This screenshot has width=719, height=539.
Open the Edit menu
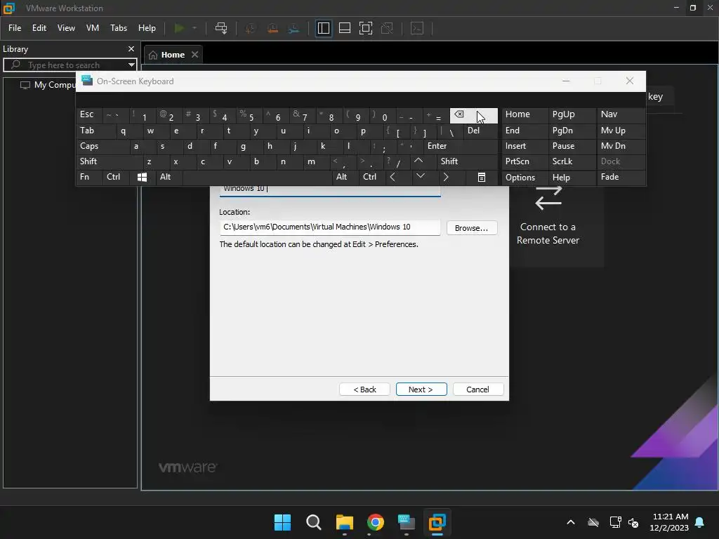(39, 28)
